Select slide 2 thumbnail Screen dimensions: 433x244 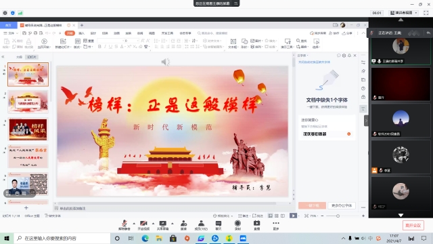[28, 102]
